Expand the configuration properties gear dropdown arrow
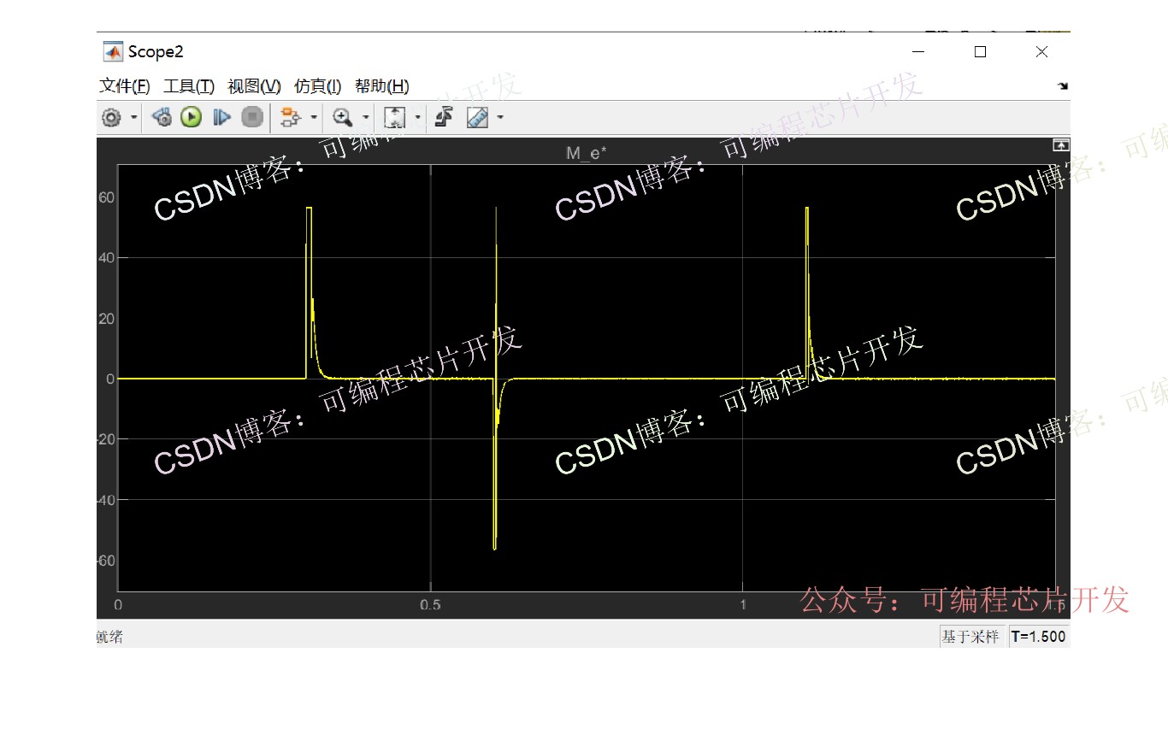1168x735 pixels. [x=134, y=118]
